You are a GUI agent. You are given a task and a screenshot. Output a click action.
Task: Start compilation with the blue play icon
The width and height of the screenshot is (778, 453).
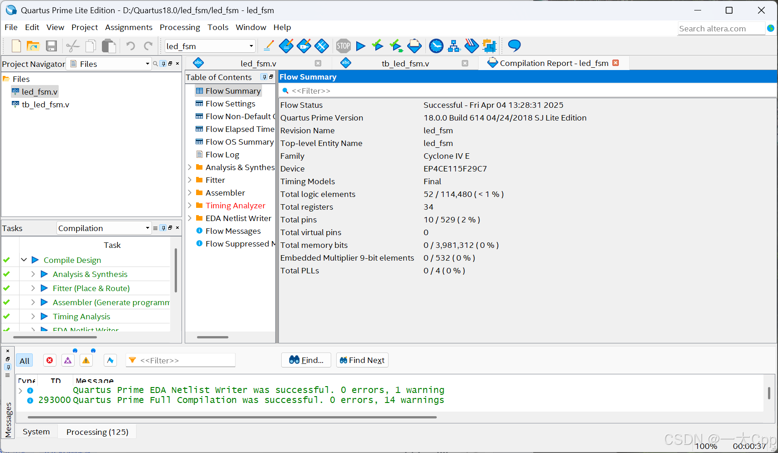click(361, 46)
